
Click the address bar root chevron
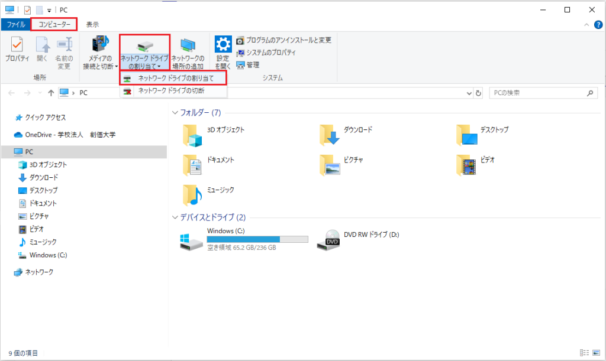point(73,93)
